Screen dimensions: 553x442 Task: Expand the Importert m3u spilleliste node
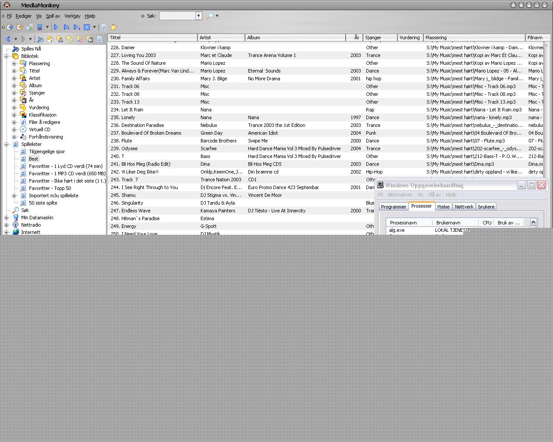pos(14,196)
